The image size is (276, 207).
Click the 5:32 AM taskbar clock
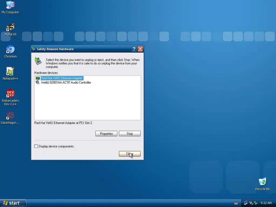pyautogui.click(x=266, y=203)
